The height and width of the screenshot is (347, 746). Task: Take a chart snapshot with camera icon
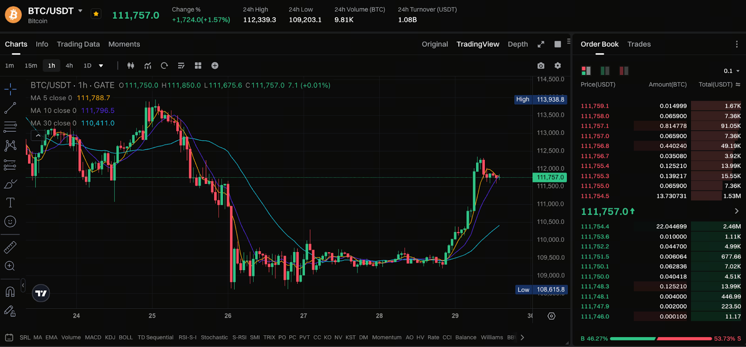click(541, 66)
